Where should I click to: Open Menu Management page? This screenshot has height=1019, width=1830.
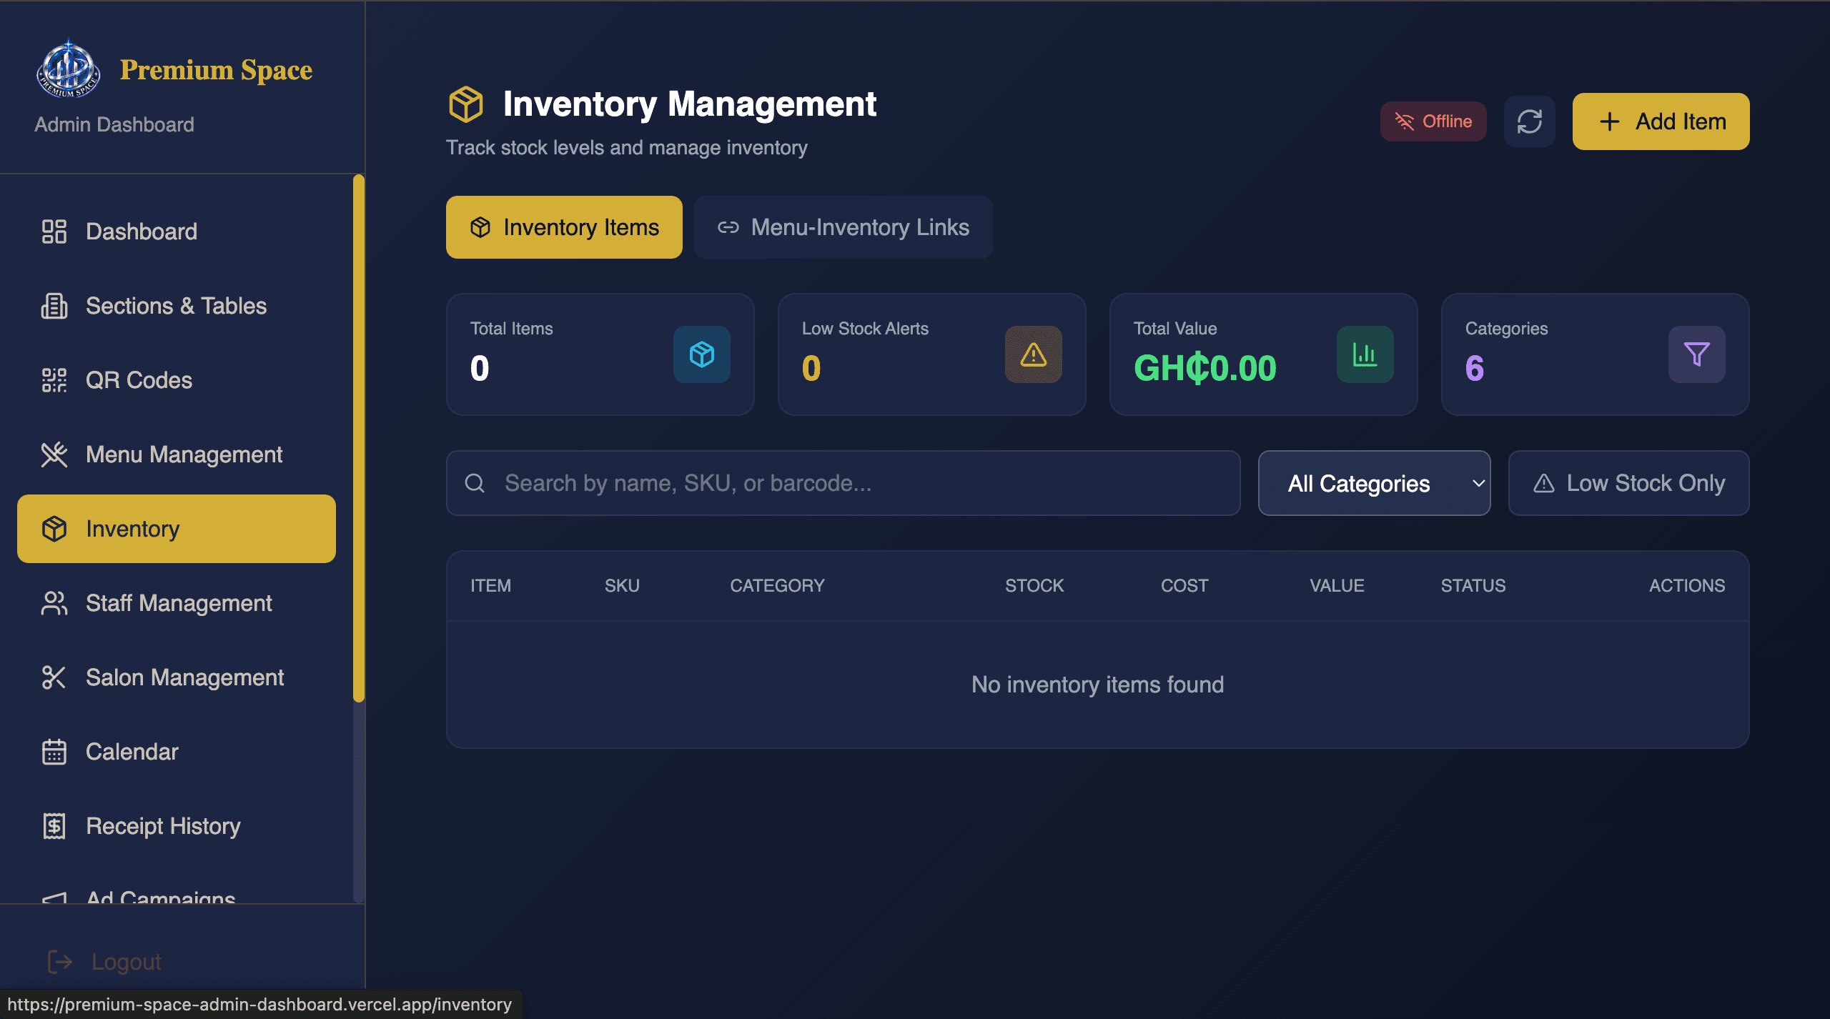[177, 454]
